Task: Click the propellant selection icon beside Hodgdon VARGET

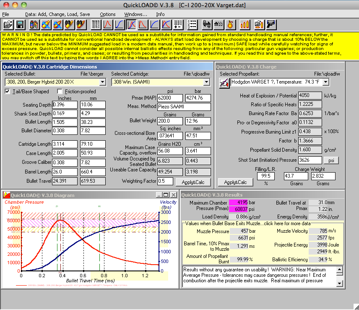Action: pos(224,83)
